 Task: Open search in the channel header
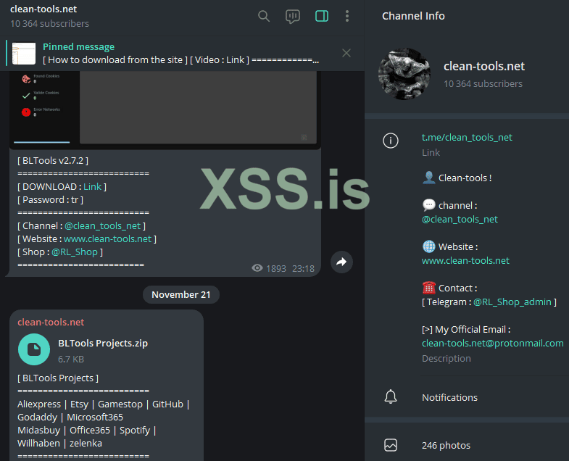pos(264,17)
